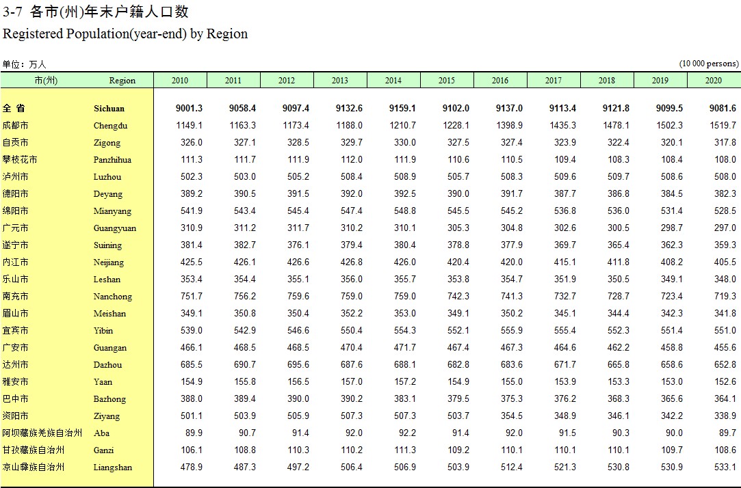Image resolution: width=741 pixels, height=488 pixels.
Task: Click Ganzi 2011 value 108.8
Action: coord(244,450)
